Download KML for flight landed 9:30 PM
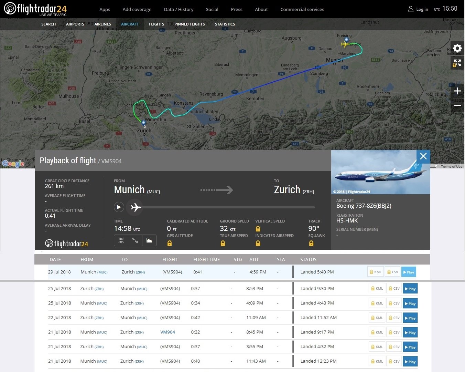This screenshot has height=372, width=465. [377, 289]
